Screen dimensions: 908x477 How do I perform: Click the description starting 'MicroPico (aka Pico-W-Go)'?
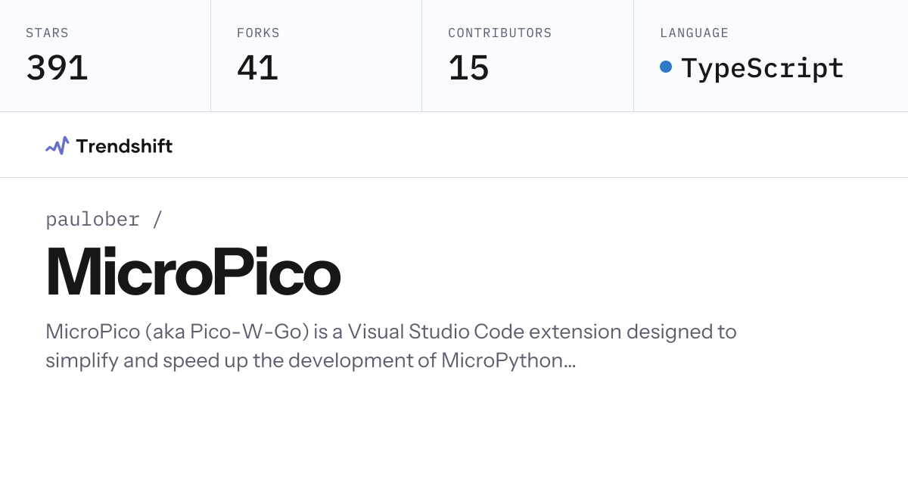click(391, 346)
